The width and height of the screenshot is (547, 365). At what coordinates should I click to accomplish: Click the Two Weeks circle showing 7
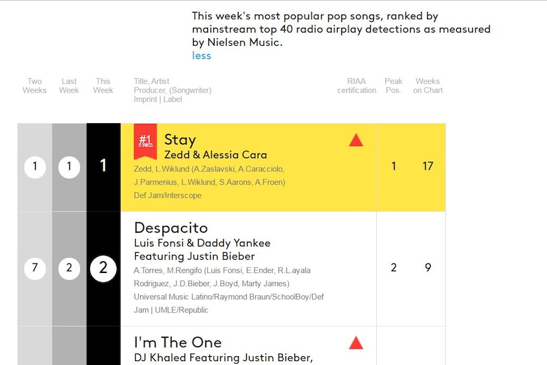(x=35, y=269)
